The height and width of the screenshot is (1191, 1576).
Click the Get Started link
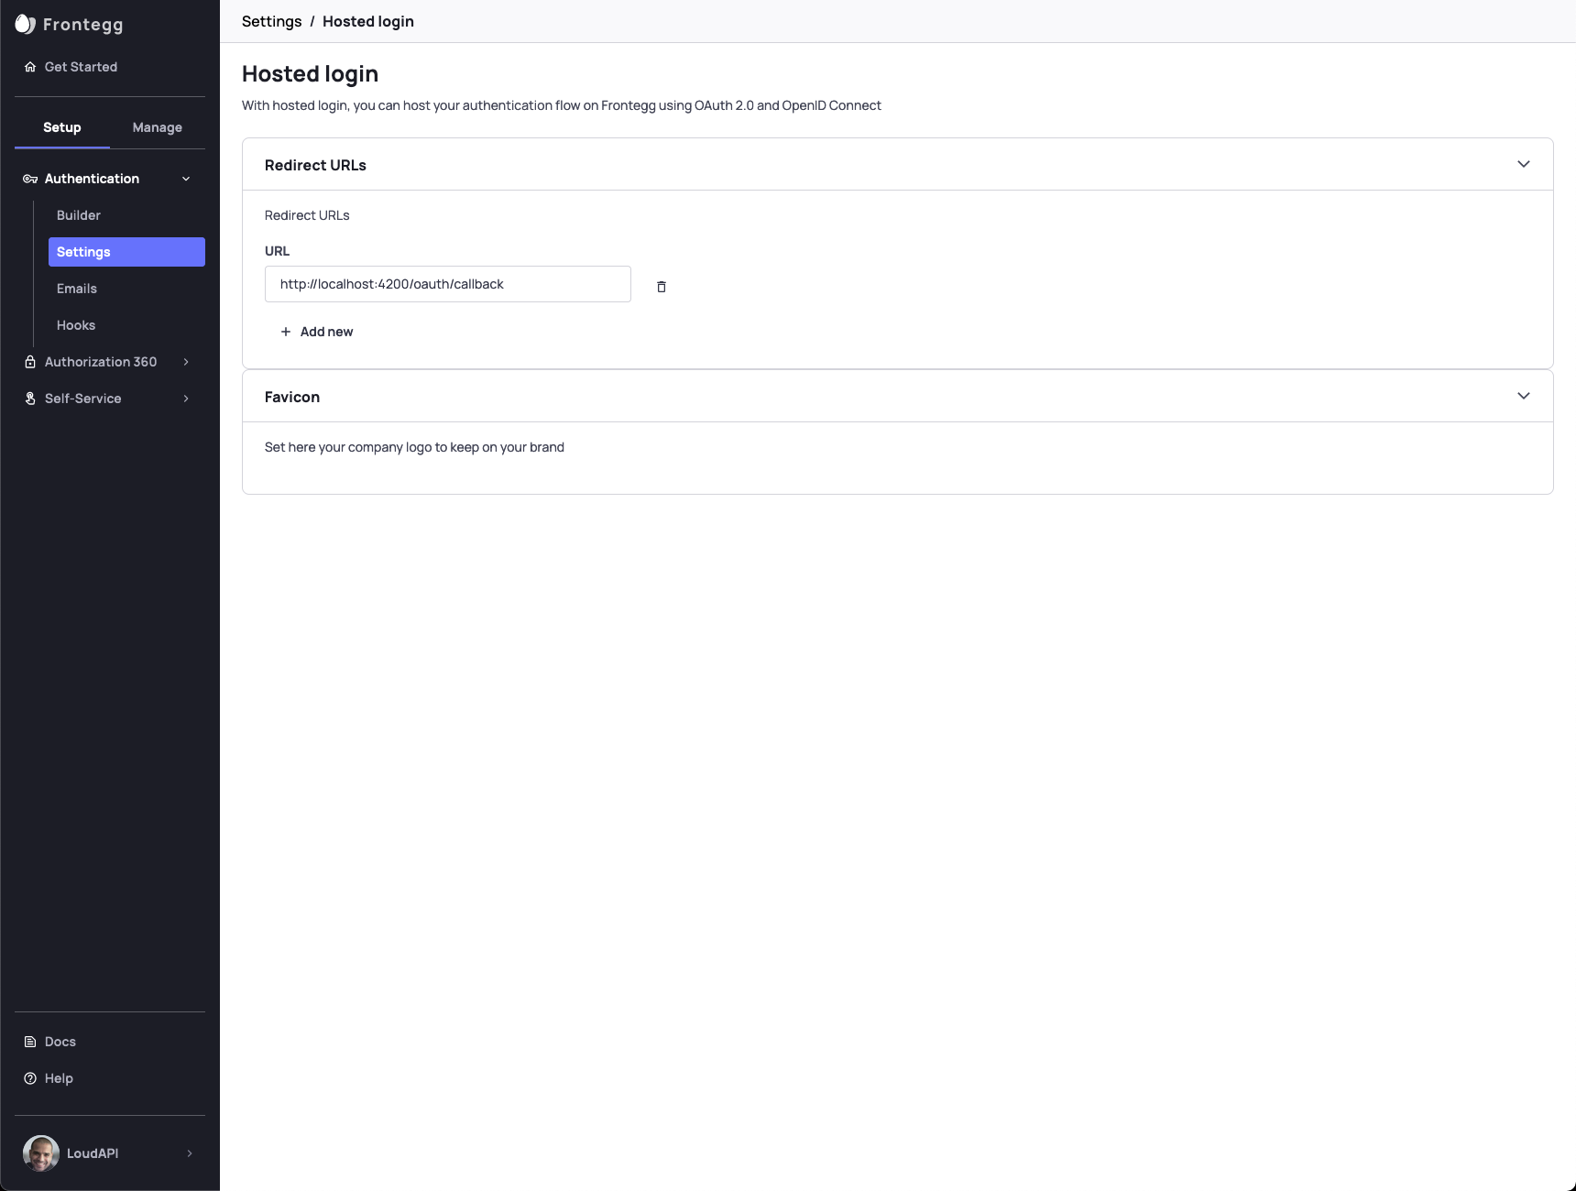[x=81, y=67]
